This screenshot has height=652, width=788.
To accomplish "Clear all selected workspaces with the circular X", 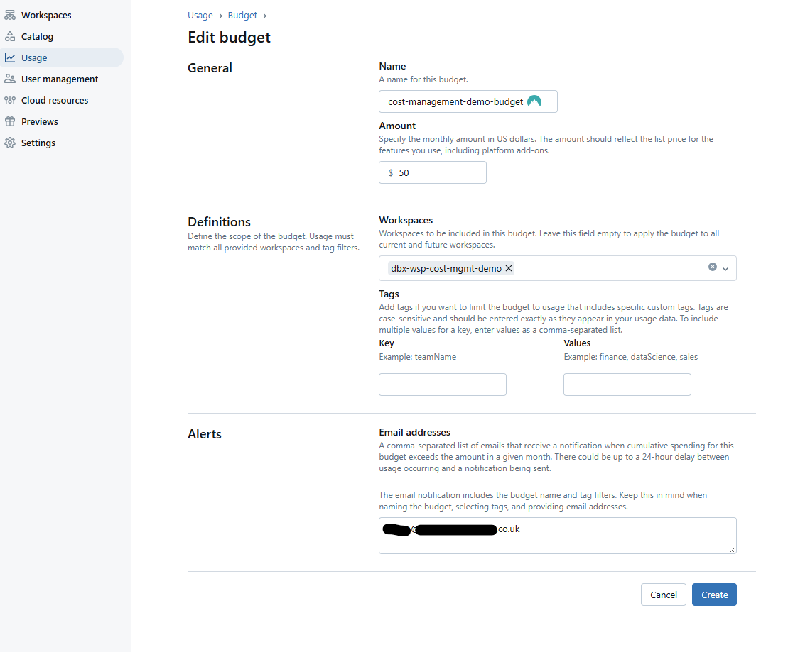I will pyautogui.click(x=712, y=267).
